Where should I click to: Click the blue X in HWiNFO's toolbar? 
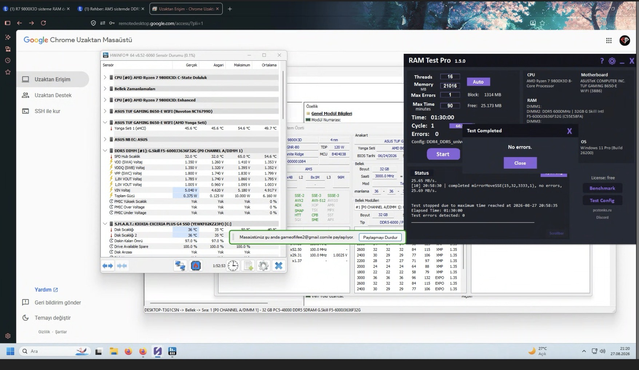click(x=279, y=266)
